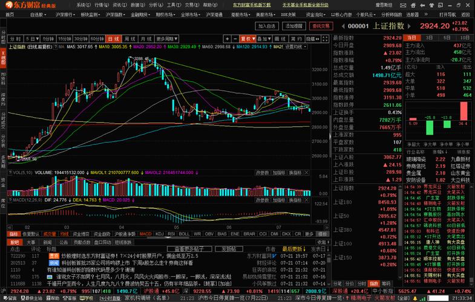Enable the KDJ indicator

(160, 234)
